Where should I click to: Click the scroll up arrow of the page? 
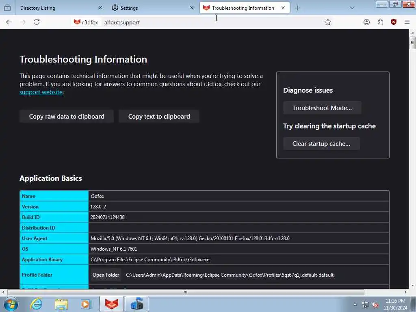tap(412, 33)
